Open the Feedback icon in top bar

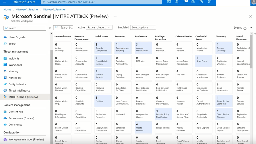pos(209,2)
